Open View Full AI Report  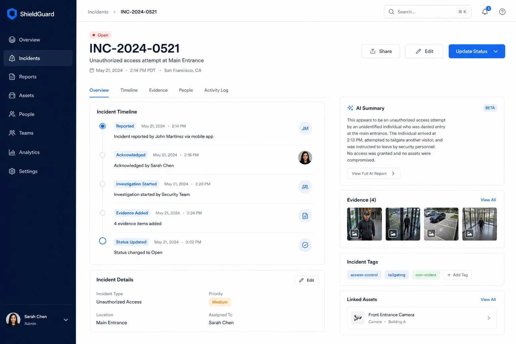click(x=373, y=173)
